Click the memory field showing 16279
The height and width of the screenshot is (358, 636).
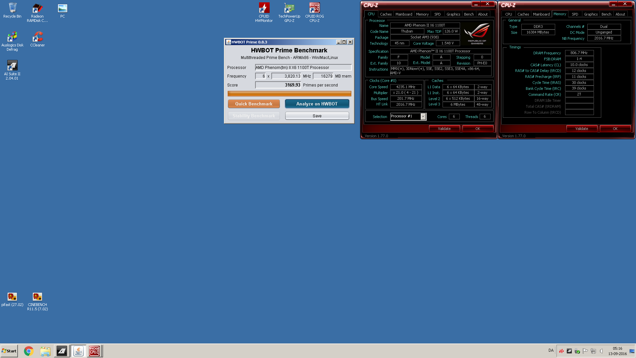(x=323, y=76)
